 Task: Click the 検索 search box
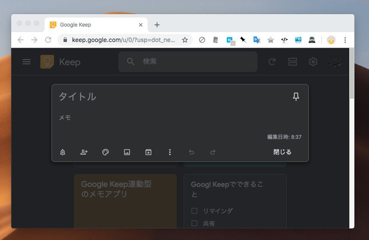(188, 62)
